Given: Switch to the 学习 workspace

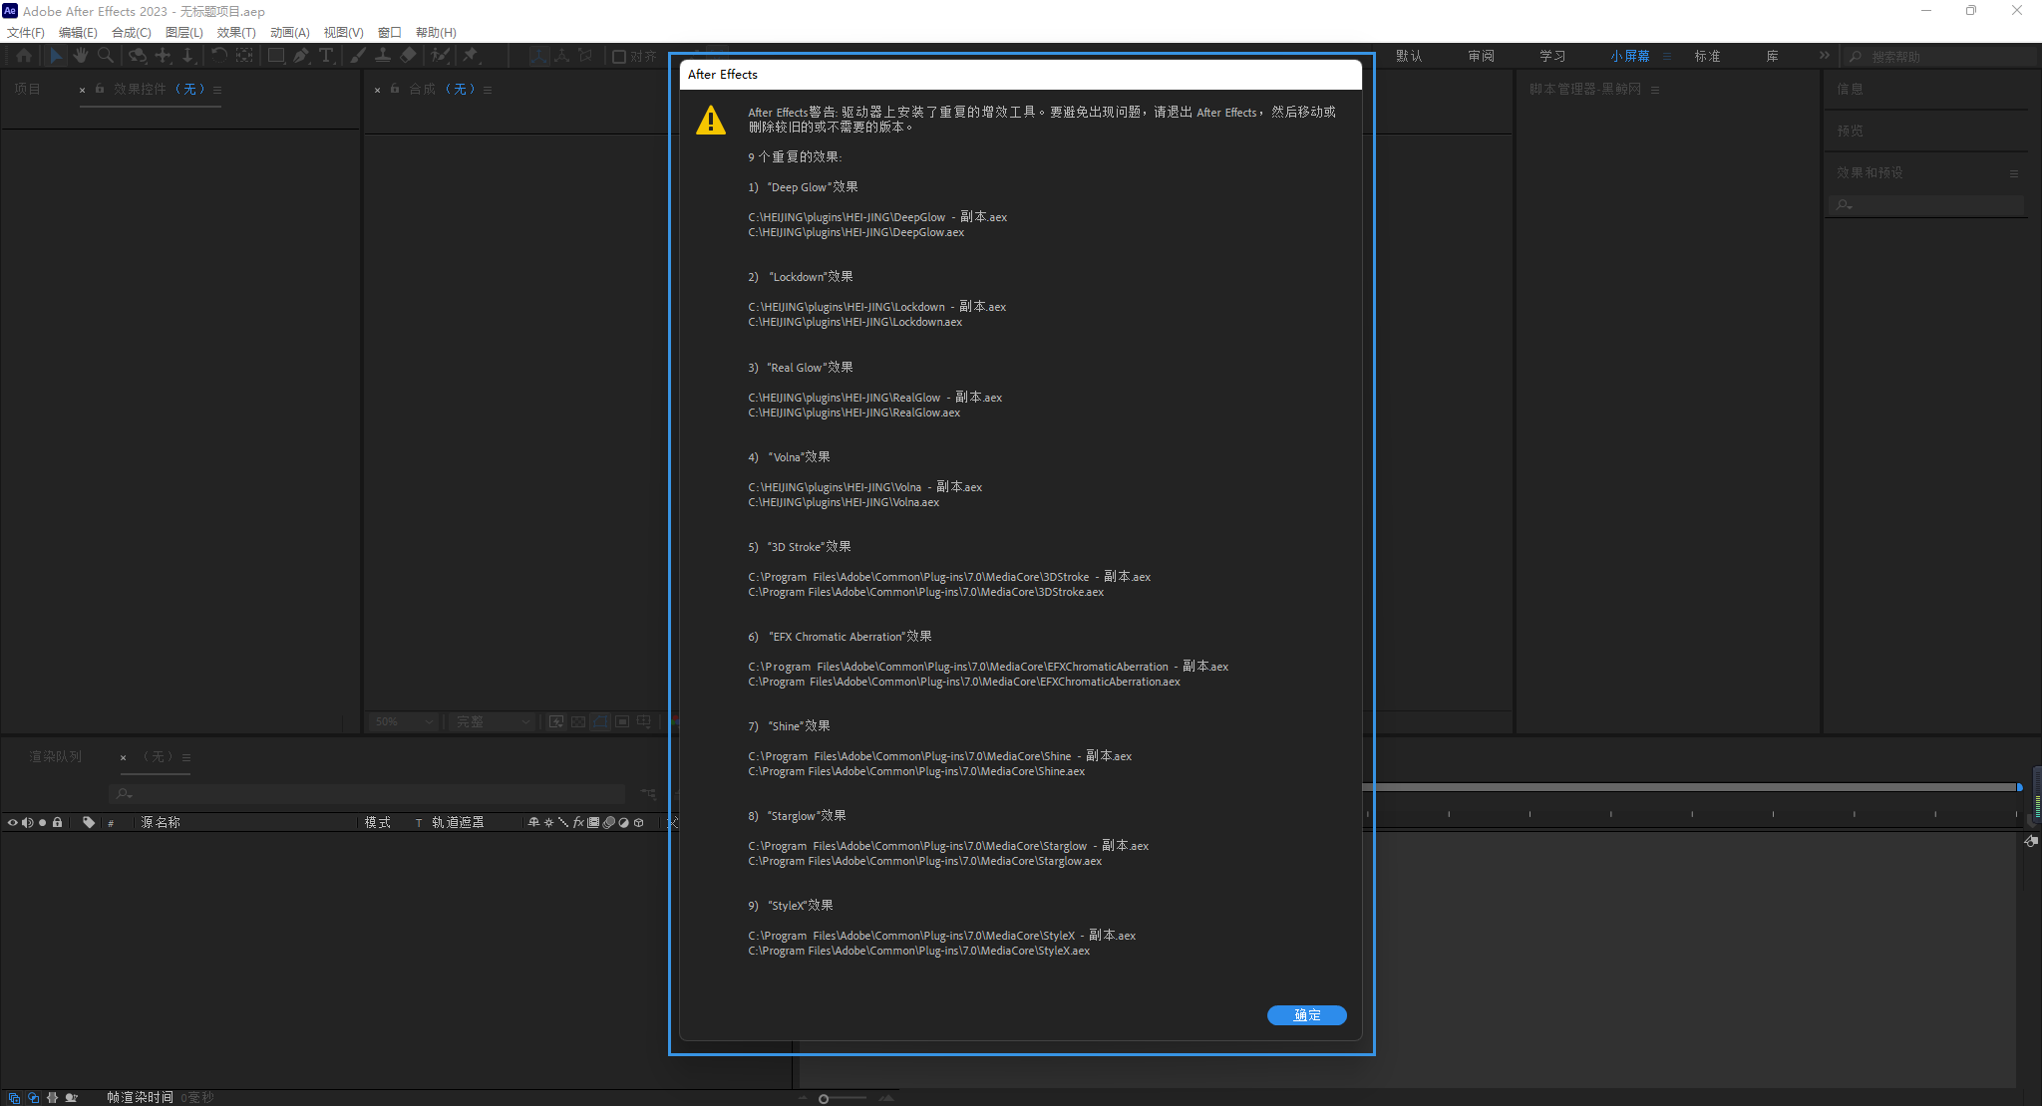Looking at the screenshot, I should [1552, 56].
